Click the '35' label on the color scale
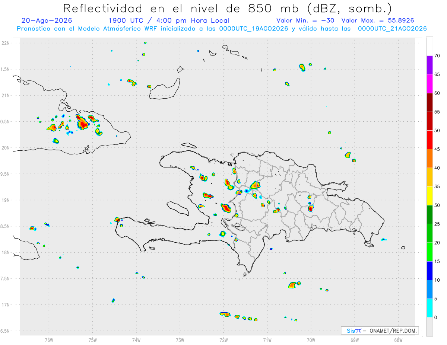Viewport: 447px width, 345px height. point(437,187)
